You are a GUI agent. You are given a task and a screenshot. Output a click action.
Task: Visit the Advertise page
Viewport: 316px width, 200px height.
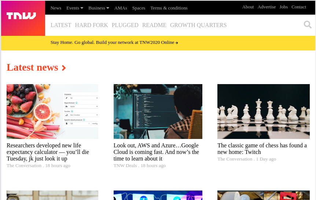click(267, 7)
